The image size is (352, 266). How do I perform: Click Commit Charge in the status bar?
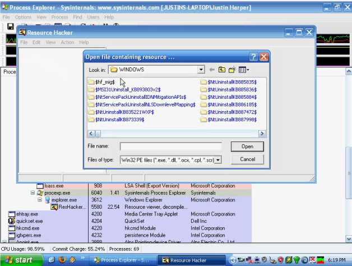(78, 249)
